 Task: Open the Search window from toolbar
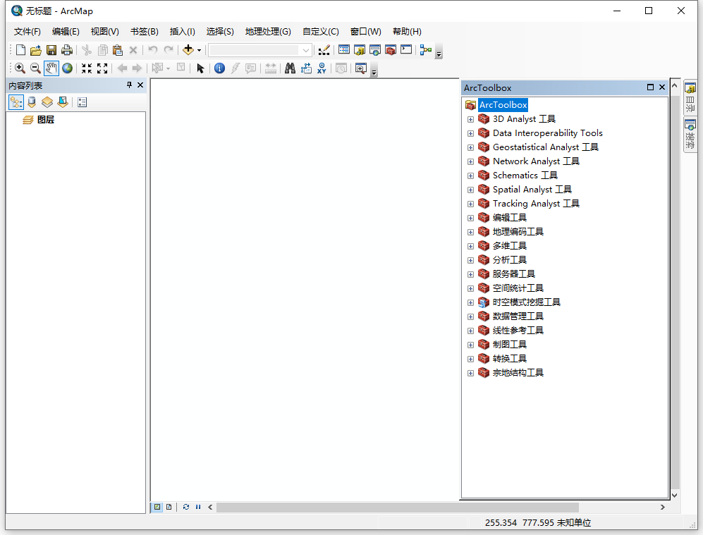point(375,50)
